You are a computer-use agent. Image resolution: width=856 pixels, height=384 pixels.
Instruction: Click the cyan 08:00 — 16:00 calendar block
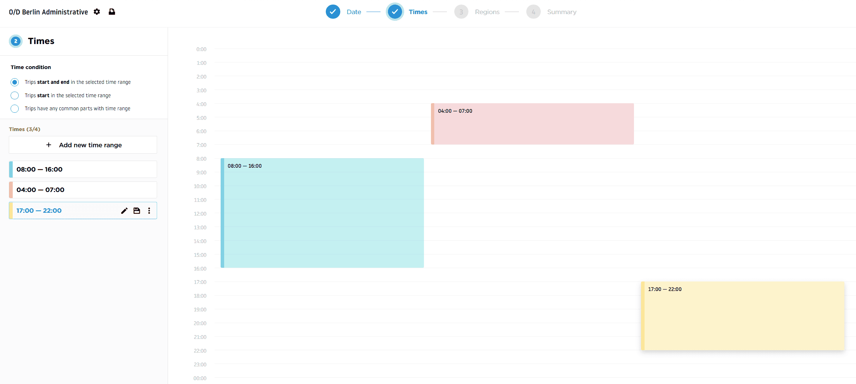(322, 213)
